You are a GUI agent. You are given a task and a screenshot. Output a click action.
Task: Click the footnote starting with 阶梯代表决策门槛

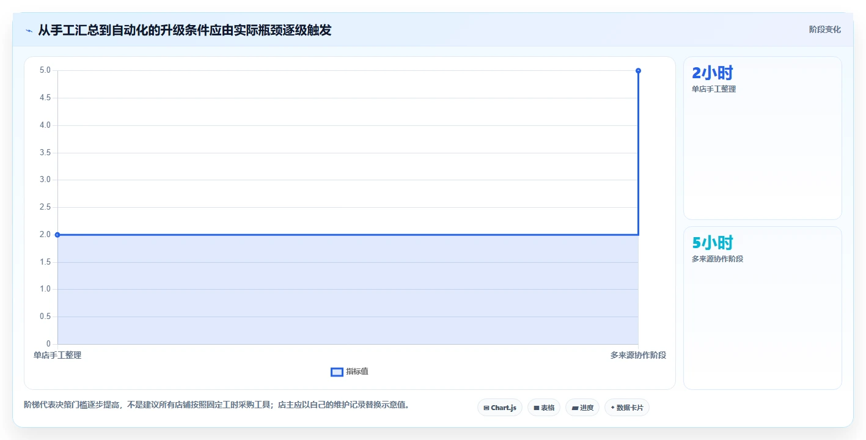[216, 405]
